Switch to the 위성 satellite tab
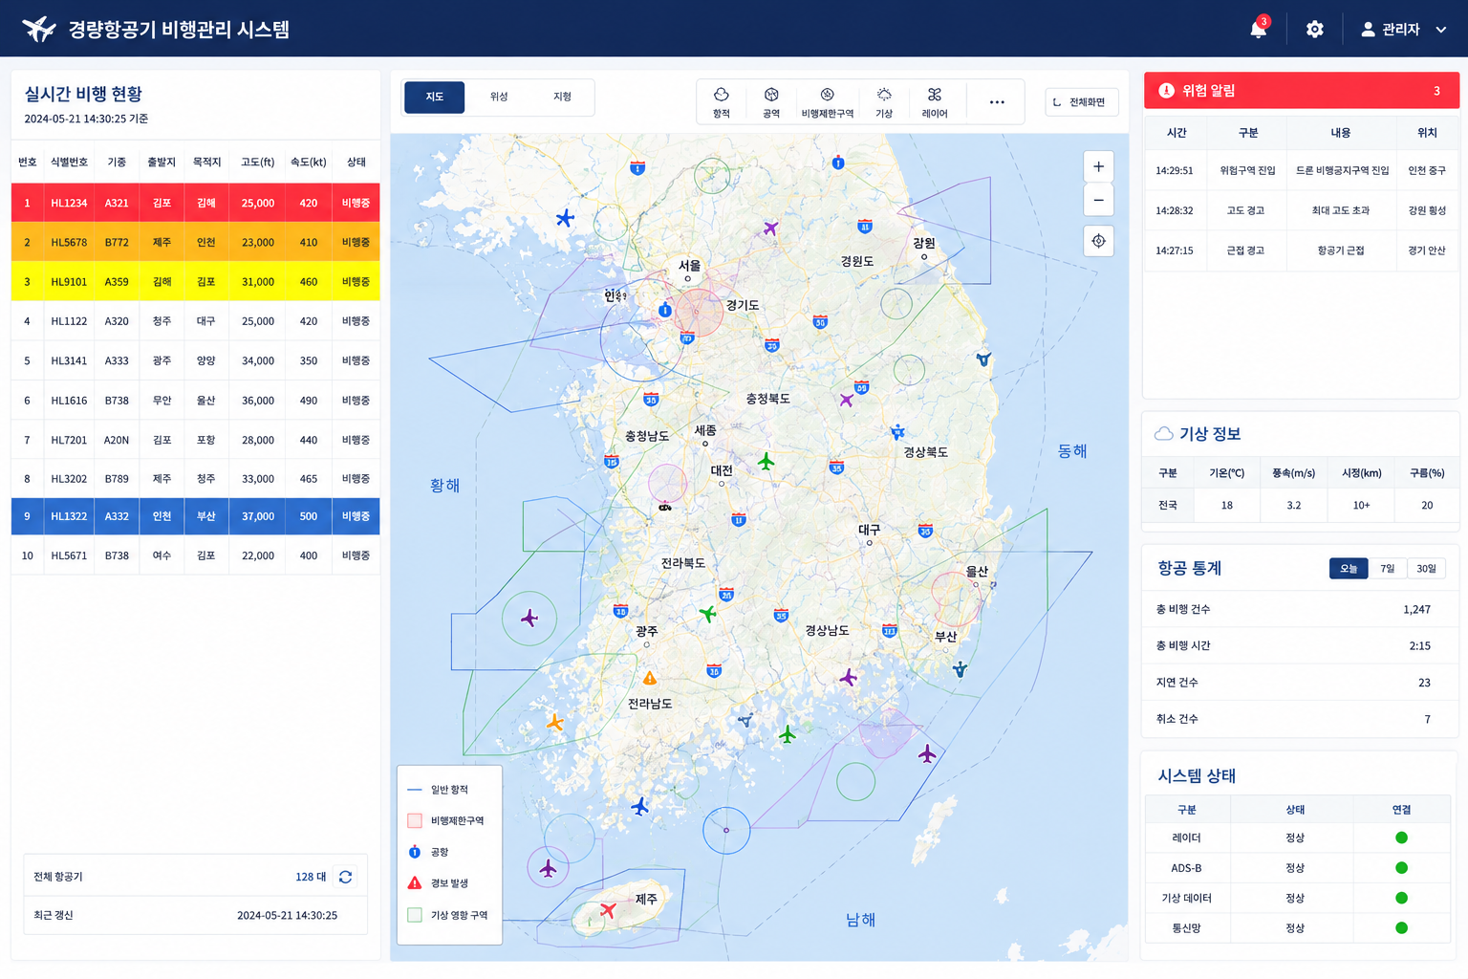The width and height of the screenshot is (1468, 979). [499, 97]
